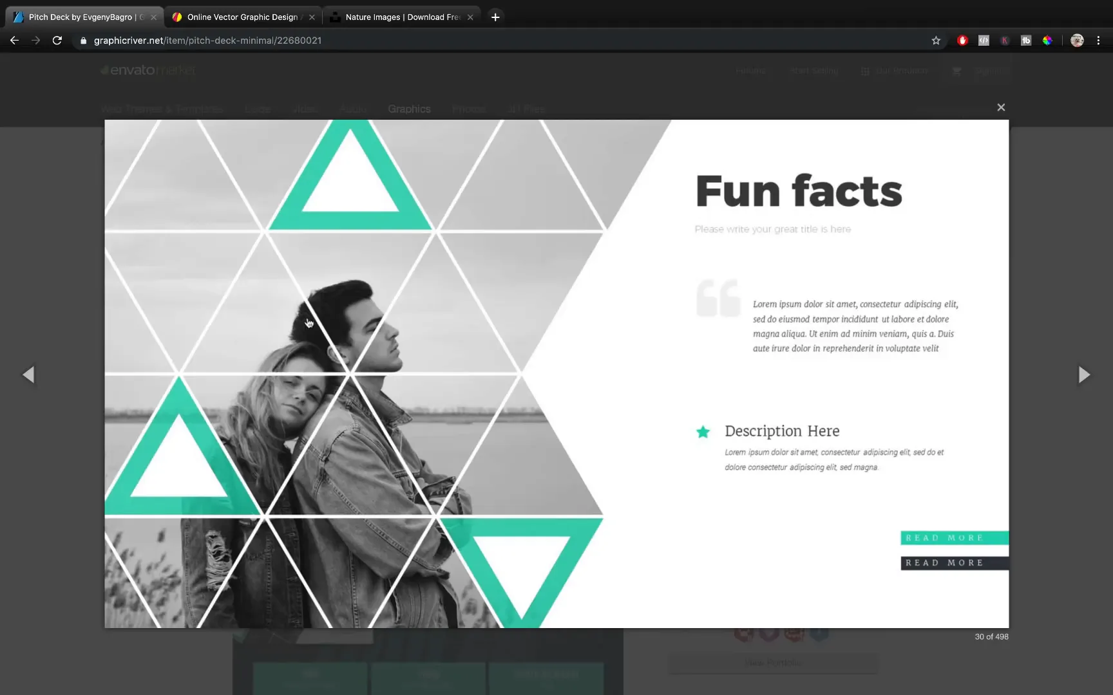Switch to Nature Images Download Free tab
The height and width of the screenshot is (695, 1113).
click(403, 17)
